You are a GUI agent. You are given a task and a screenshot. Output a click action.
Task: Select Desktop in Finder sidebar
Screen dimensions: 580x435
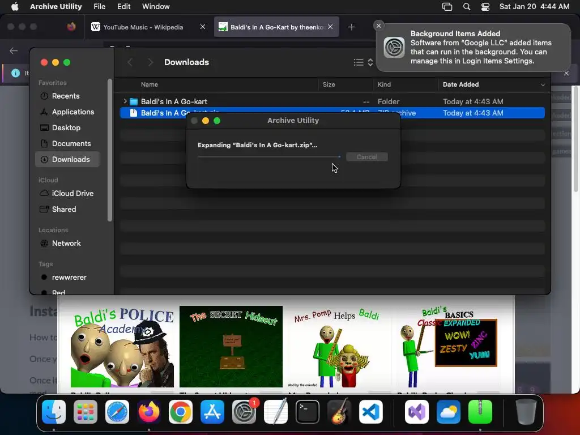(x=66, y=127)
